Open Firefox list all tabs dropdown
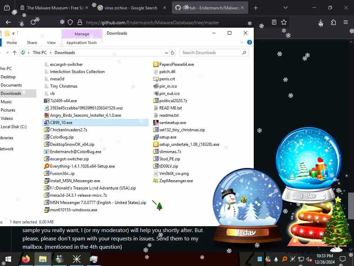The image size is (354, 266). [285, 8]
